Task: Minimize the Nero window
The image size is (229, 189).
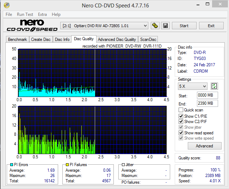Action: [198, 5]
